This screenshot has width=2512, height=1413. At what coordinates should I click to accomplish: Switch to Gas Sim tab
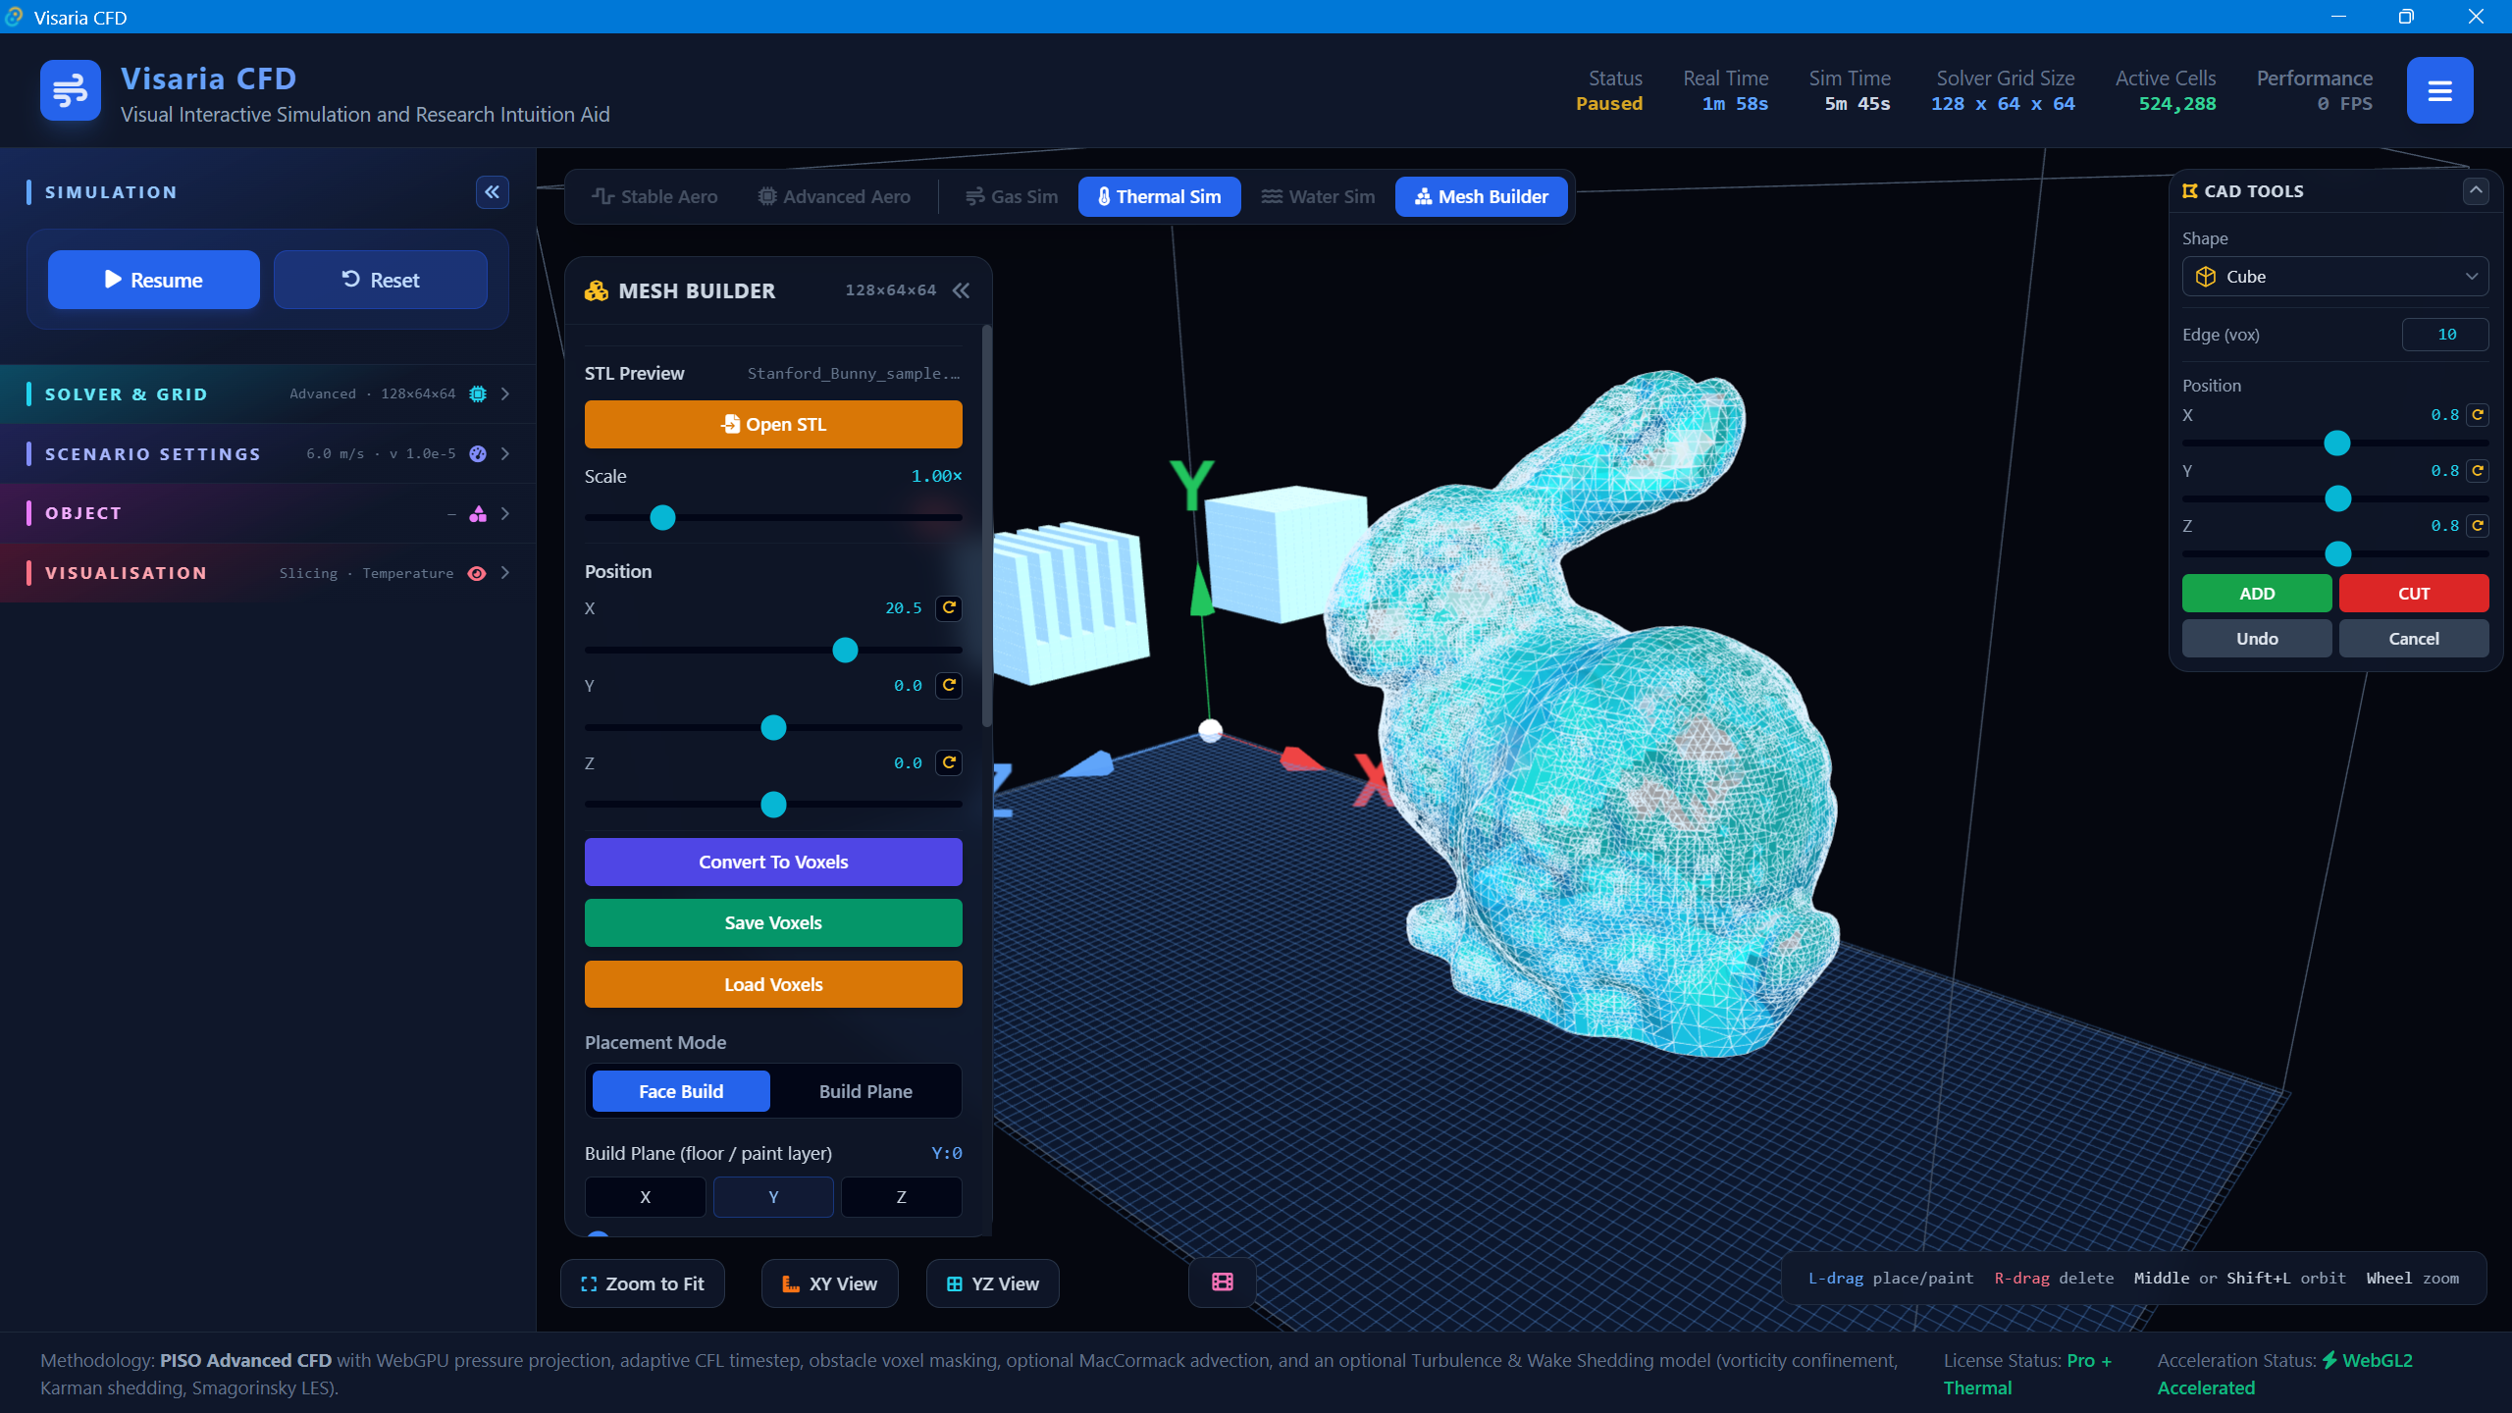pos(1012,196)
